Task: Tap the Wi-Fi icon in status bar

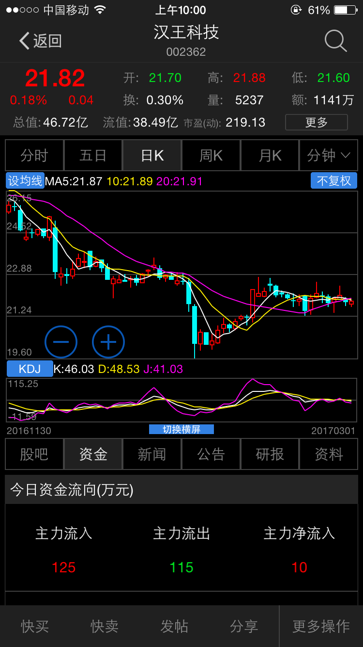Action: tap(100, 10)
